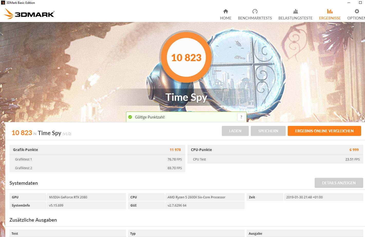Click the Belastungsteste bar chart icon
Image resolution: width=365 pixels, height=237 pixels.
295,11
